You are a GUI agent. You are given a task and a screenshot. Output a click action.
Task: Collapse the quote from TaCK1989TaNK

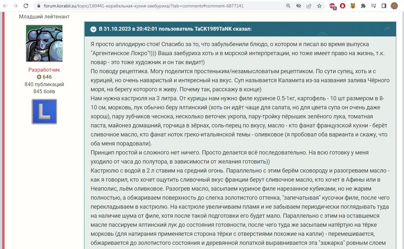coord(93,29)
